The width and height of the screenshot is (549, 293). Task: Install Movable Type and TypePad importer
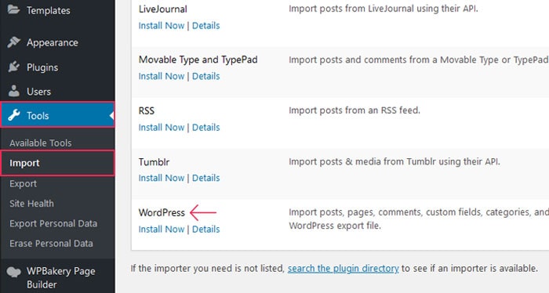162,76
